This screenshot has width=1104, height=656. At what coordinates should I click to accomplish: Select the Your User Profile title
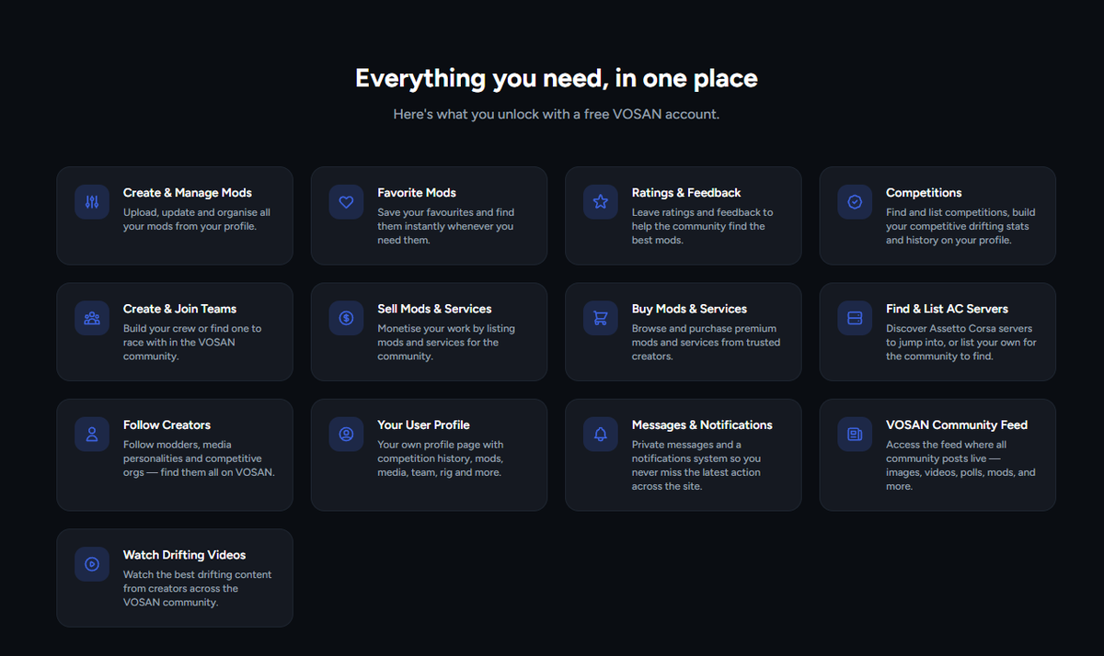click(x=423, y=425)
